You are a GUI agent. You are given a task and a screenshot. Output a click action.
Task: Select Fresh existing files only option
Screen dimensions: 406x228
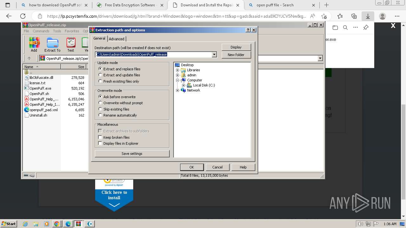119,81
